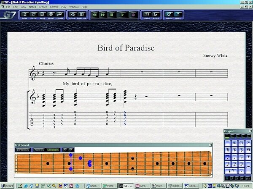Click the New score toolbar icon
253x189 pixels.
click(24, 14)
